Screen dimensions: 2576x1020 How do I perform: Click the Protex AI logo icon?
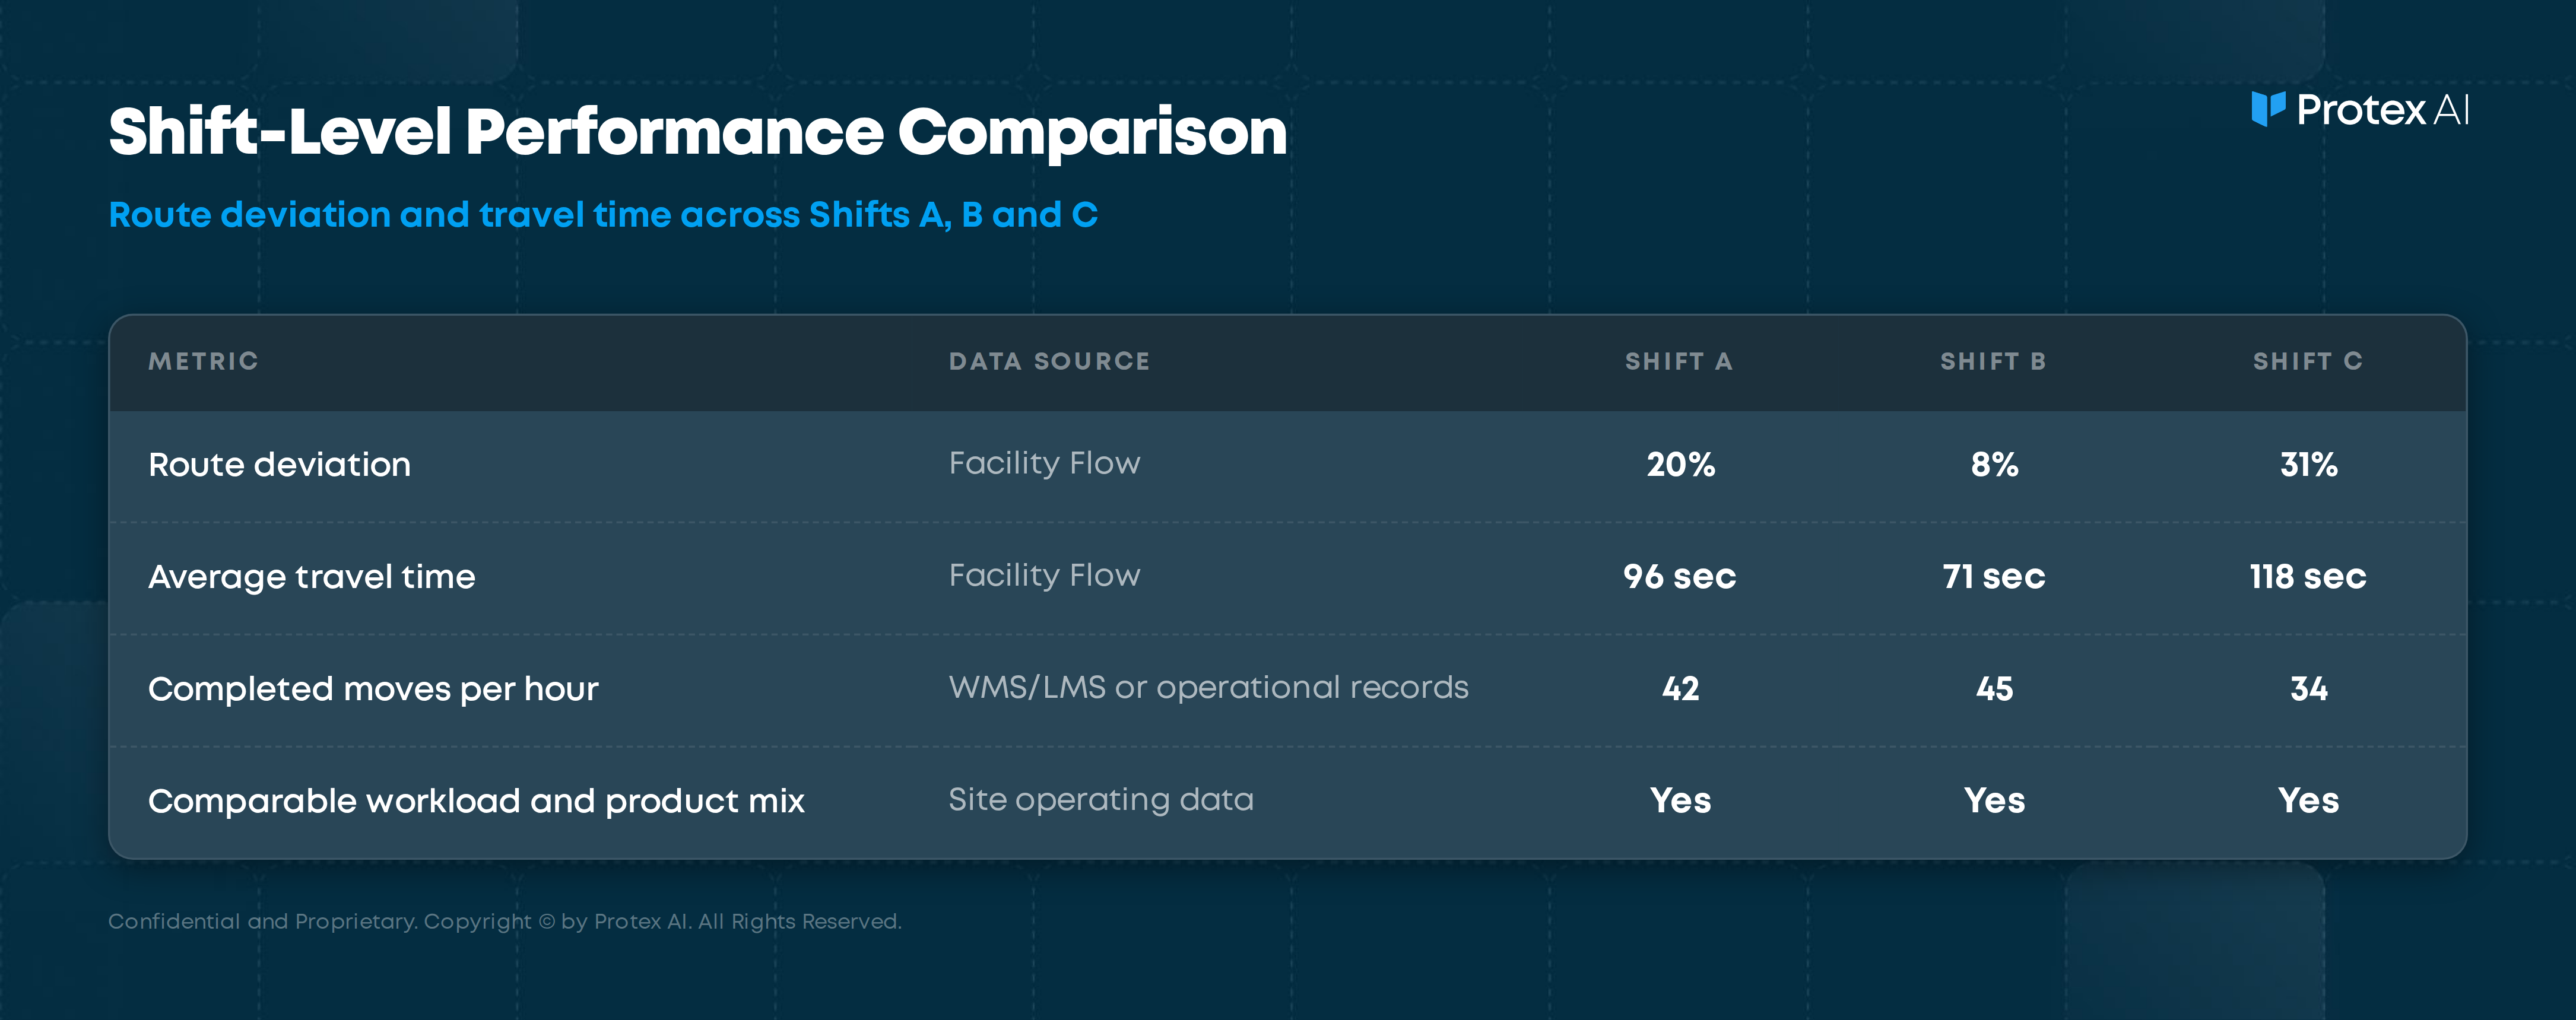tap(2268, 109)
